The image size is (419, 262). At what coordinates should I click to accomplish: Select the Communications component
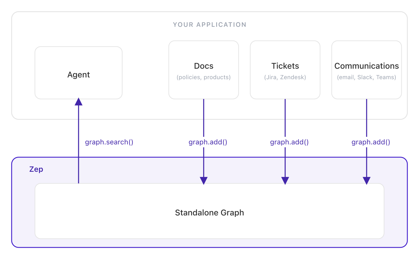tap(366, 70)
